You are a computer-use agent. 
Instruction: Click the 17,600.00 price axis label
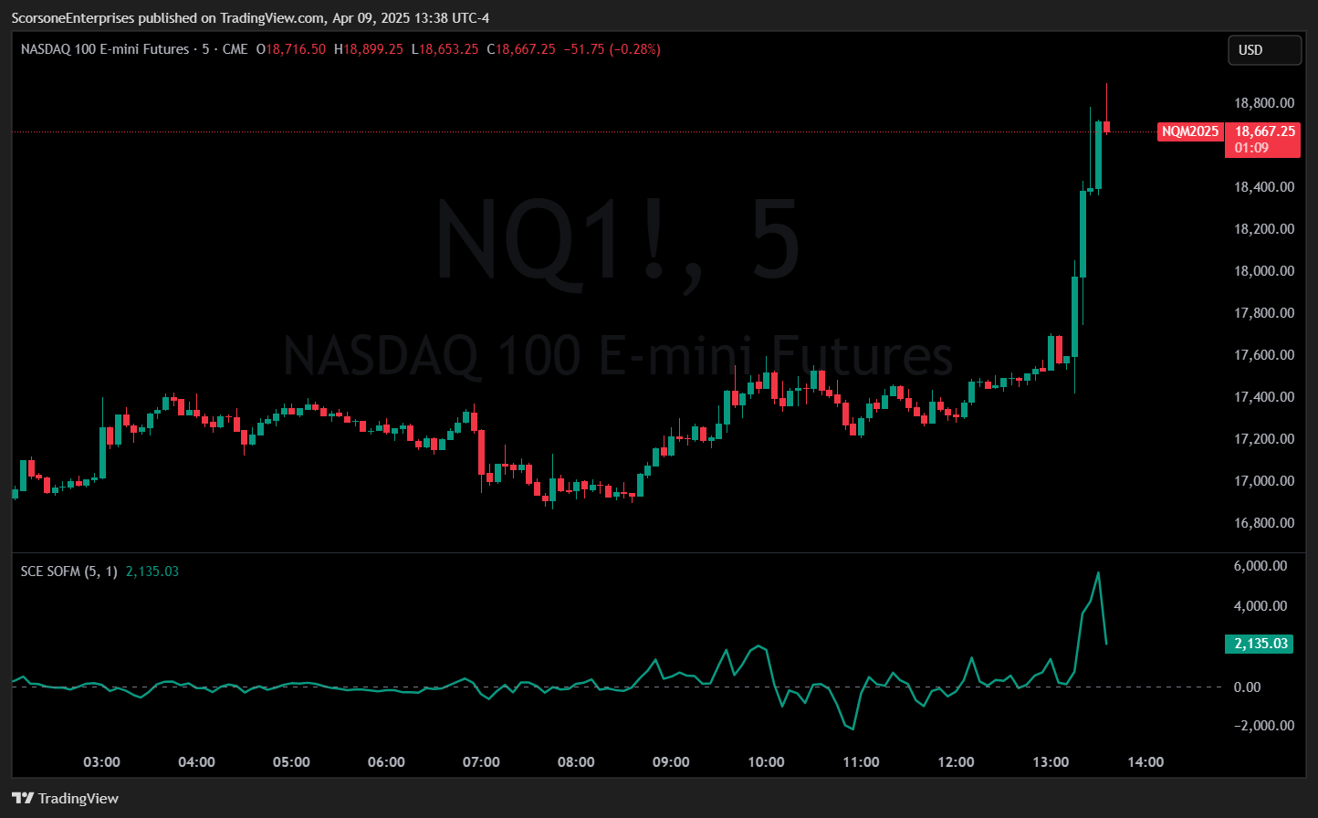click(1264, 355)
